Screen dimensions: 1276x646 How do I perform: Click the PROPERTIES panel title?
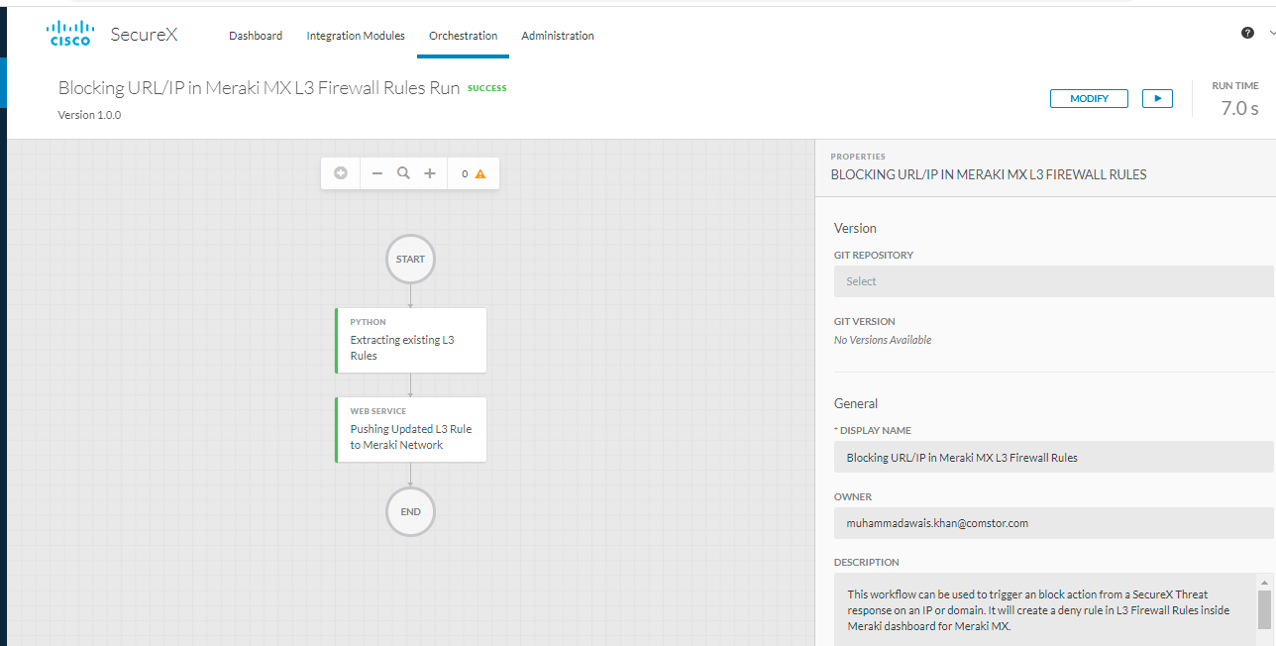click(858, 157)
